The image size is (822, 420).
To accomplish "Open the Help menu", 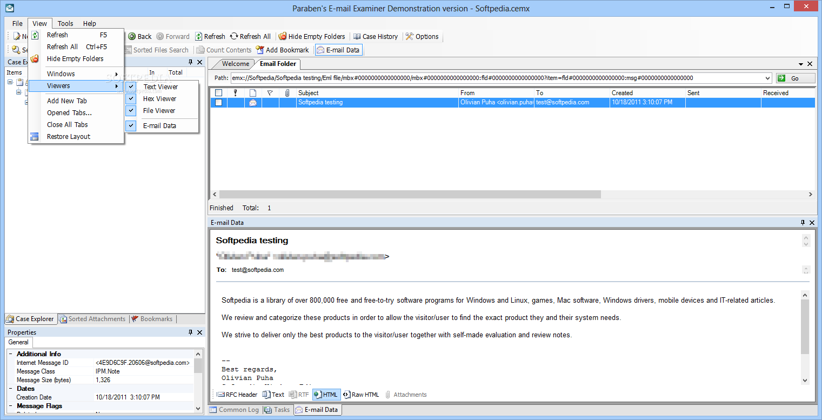I will tap(90, 23).
